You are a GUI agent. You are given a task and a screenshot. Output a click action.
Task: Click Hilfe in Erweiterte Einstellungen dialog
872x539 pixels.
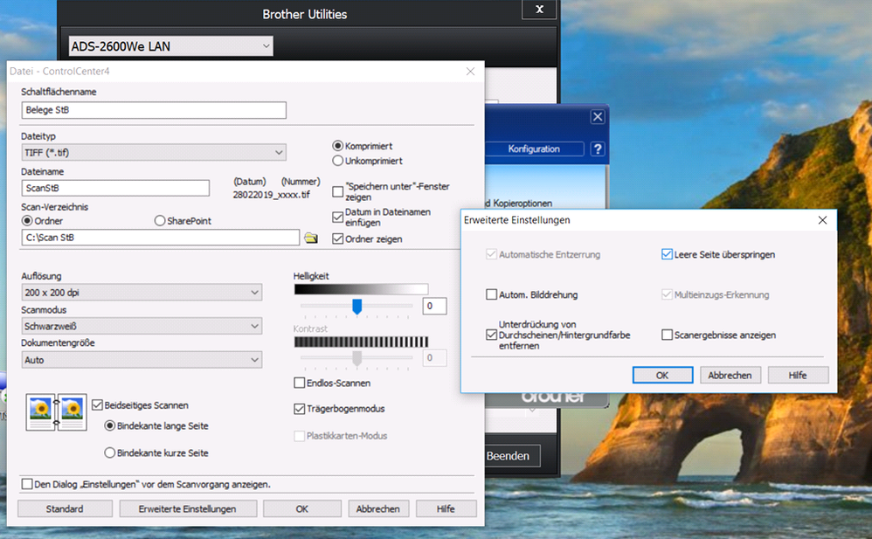click(x=798, y=376)
